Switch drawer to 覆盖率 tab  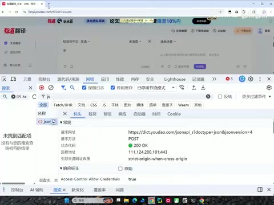[x=99, y=190]
